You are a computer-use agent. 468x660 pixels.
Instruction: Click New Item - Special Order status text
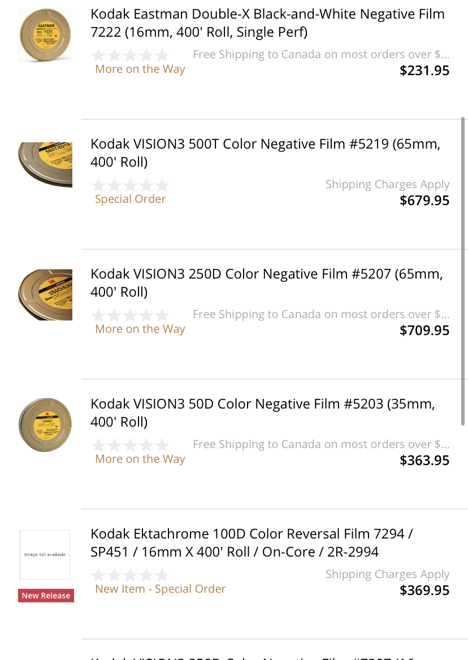tap(161, 589)
